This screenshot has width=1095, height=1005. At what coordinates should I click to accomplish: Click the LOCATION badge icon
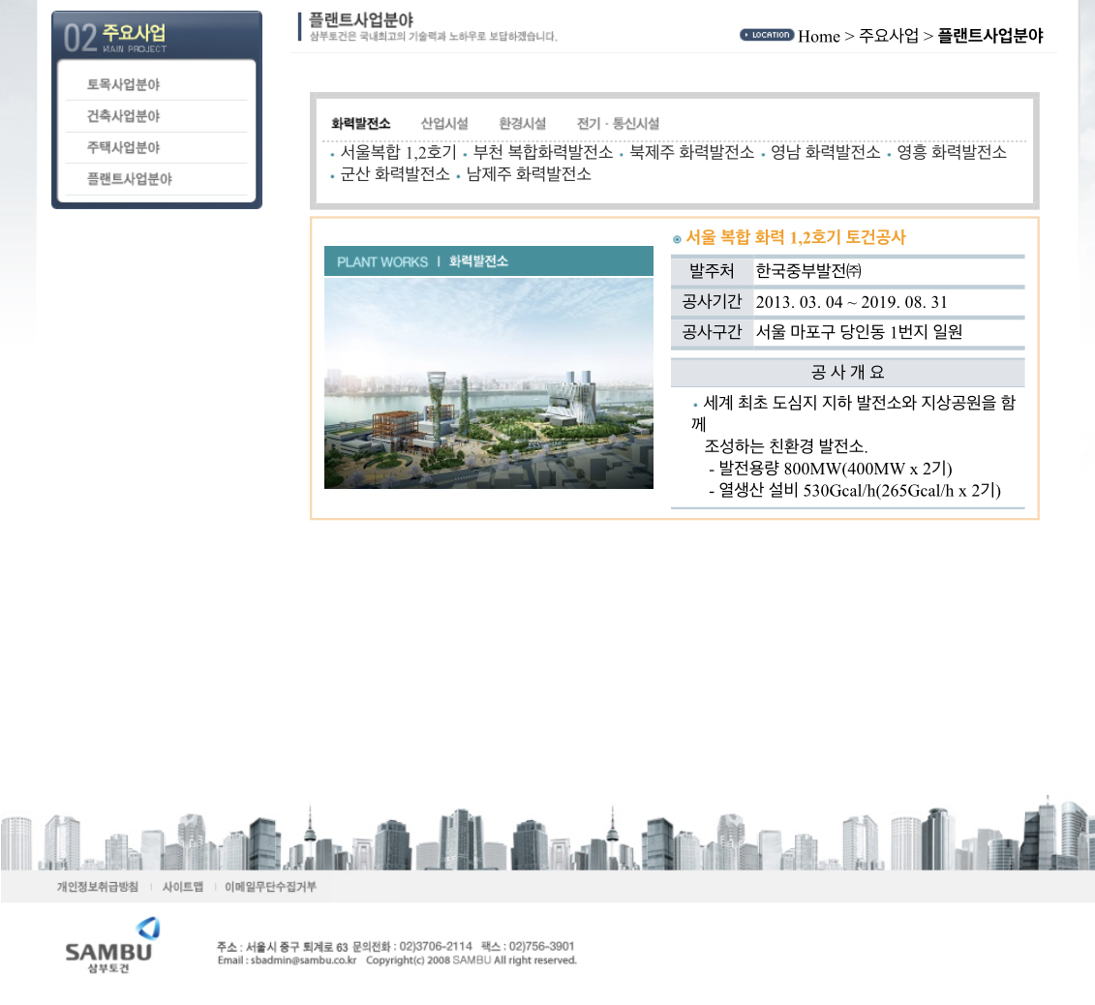(767, 35)
